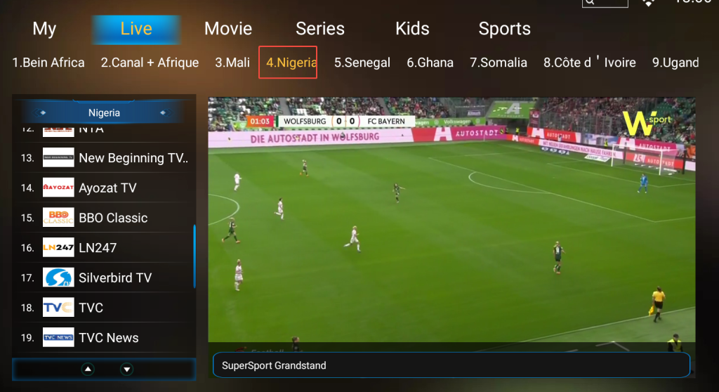
Task: Switch to next category with right arrow
Action: tap(166, 112)
